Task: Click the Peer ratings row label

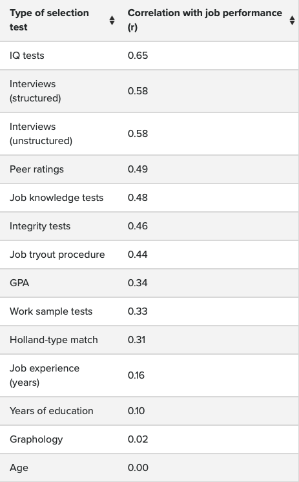Action: click(x=37, y=169)
